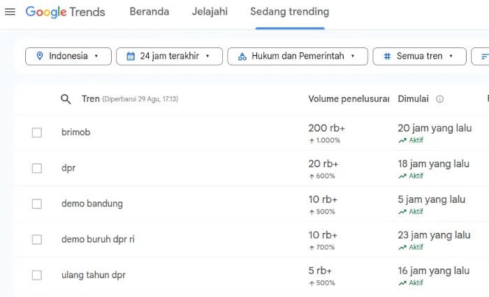Select the demo buruh dpr ri checkbox

(37, 240)
